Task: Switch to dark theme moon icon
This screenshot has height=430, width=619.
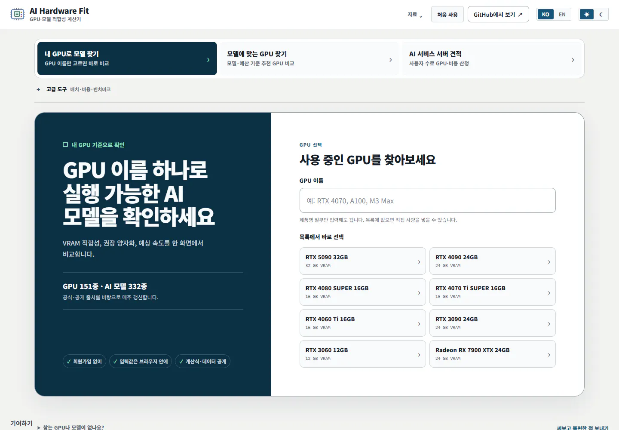Action: pos(601,14)
